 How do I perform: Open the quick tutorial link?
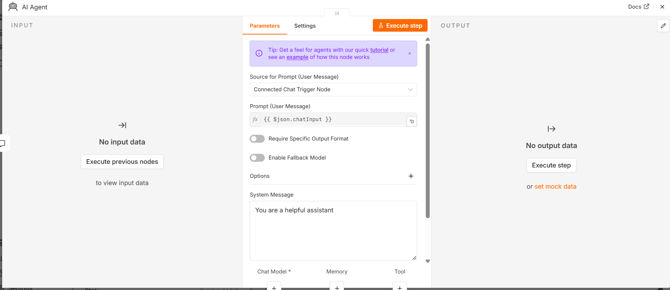379,50
